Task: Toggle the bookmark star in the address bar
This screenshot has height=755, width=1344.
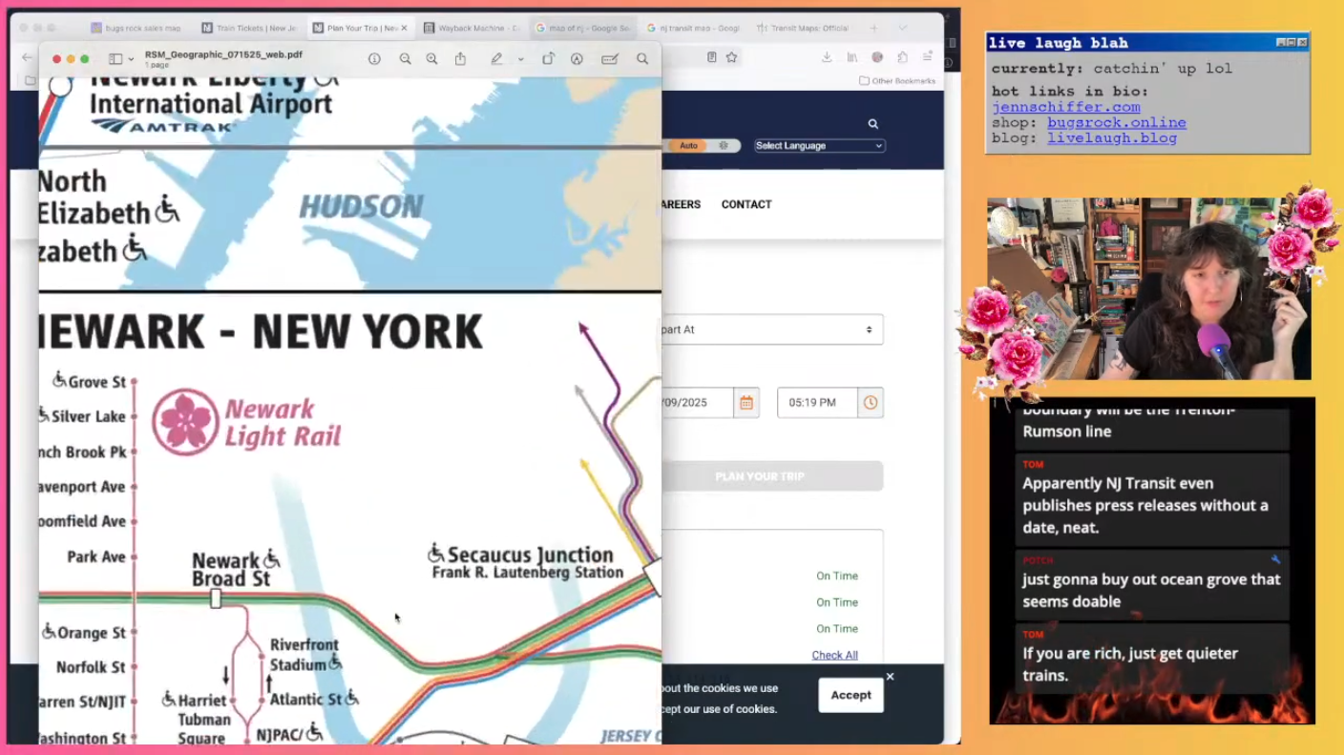Action: (x=731, y=57)
